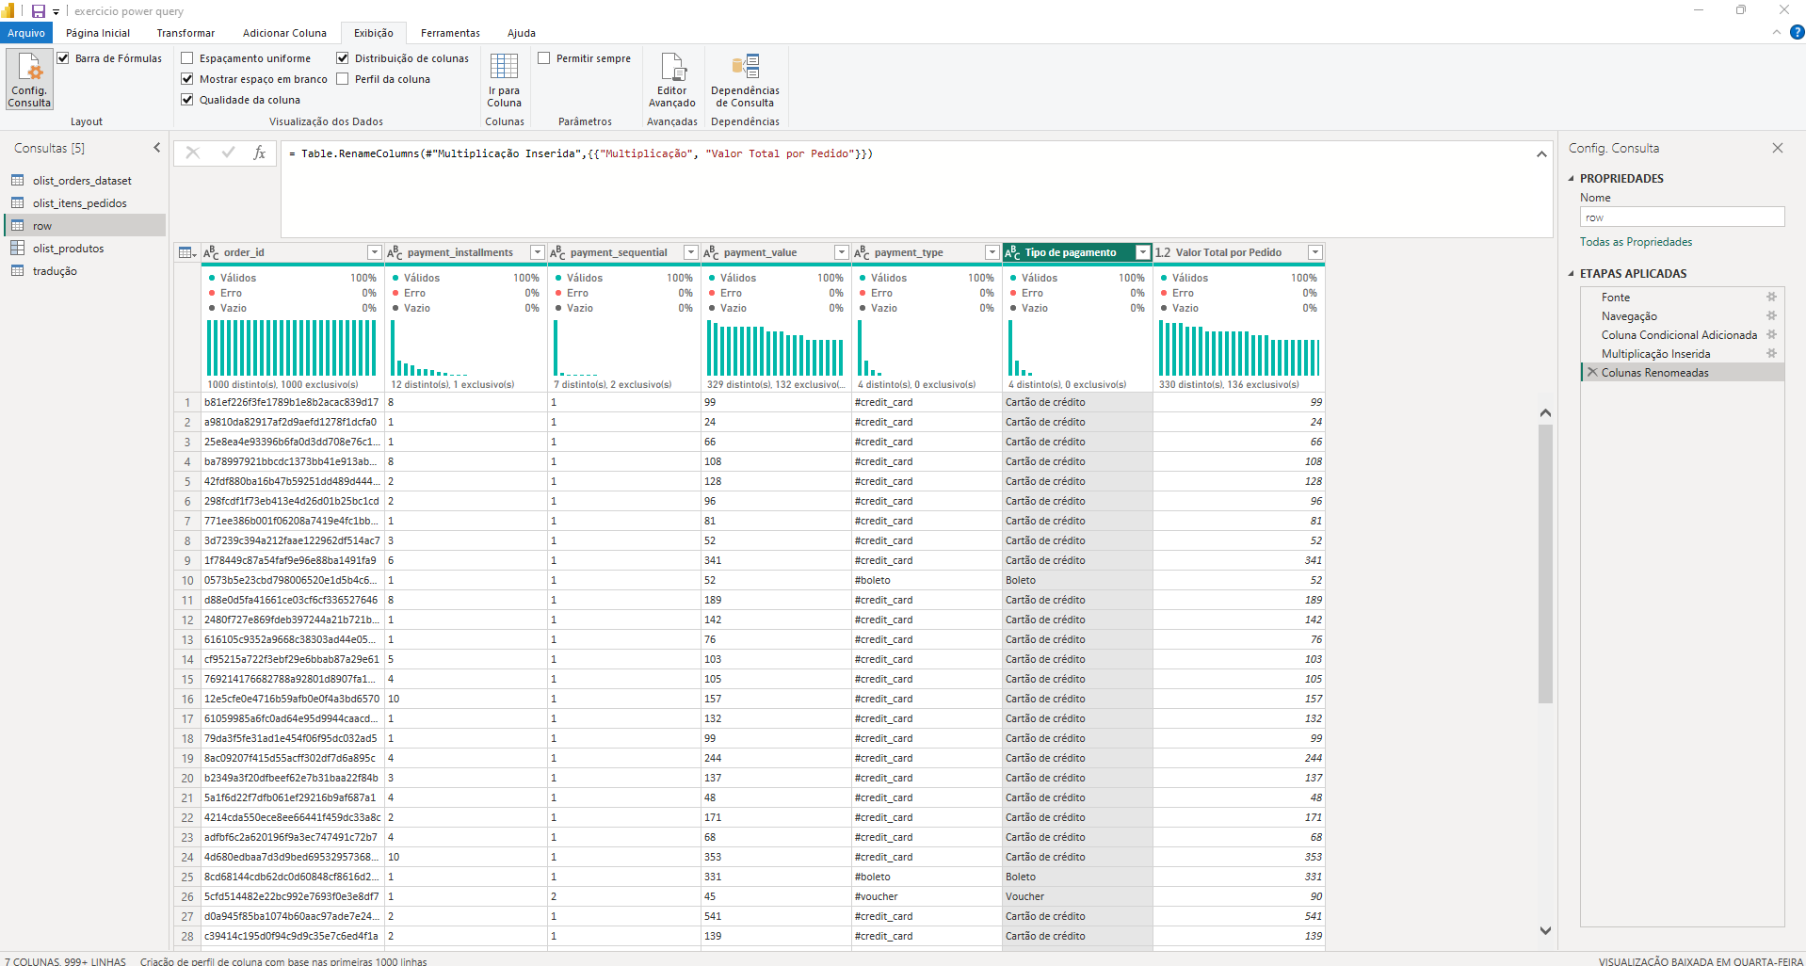Delete the Colunas Renomeadas step
Image resolution: width=1806 pixels, height=966 pixels.
point(1592,372)
